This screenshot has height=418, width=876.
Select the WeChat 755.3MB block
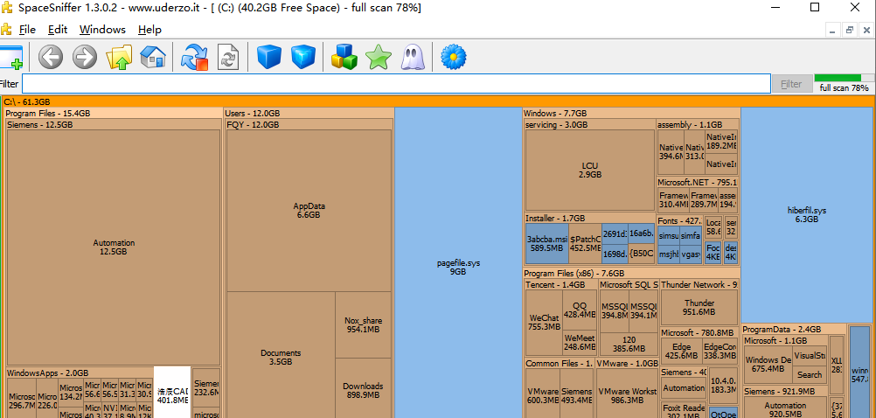point(544,323)
